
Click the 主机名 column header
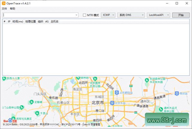click(55, 21)
